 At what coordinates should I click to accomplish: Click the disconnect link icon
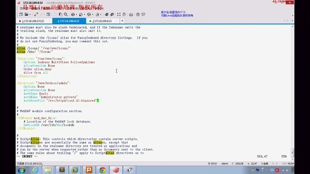(36, 14)
